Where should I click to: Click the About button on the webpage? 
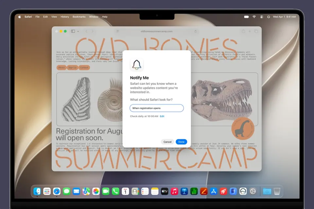(61, 68)
